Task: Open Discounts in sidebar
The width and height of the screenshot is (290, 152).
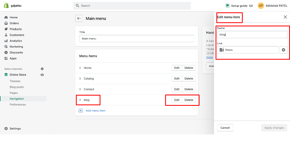Action: (x=16, y=53)
